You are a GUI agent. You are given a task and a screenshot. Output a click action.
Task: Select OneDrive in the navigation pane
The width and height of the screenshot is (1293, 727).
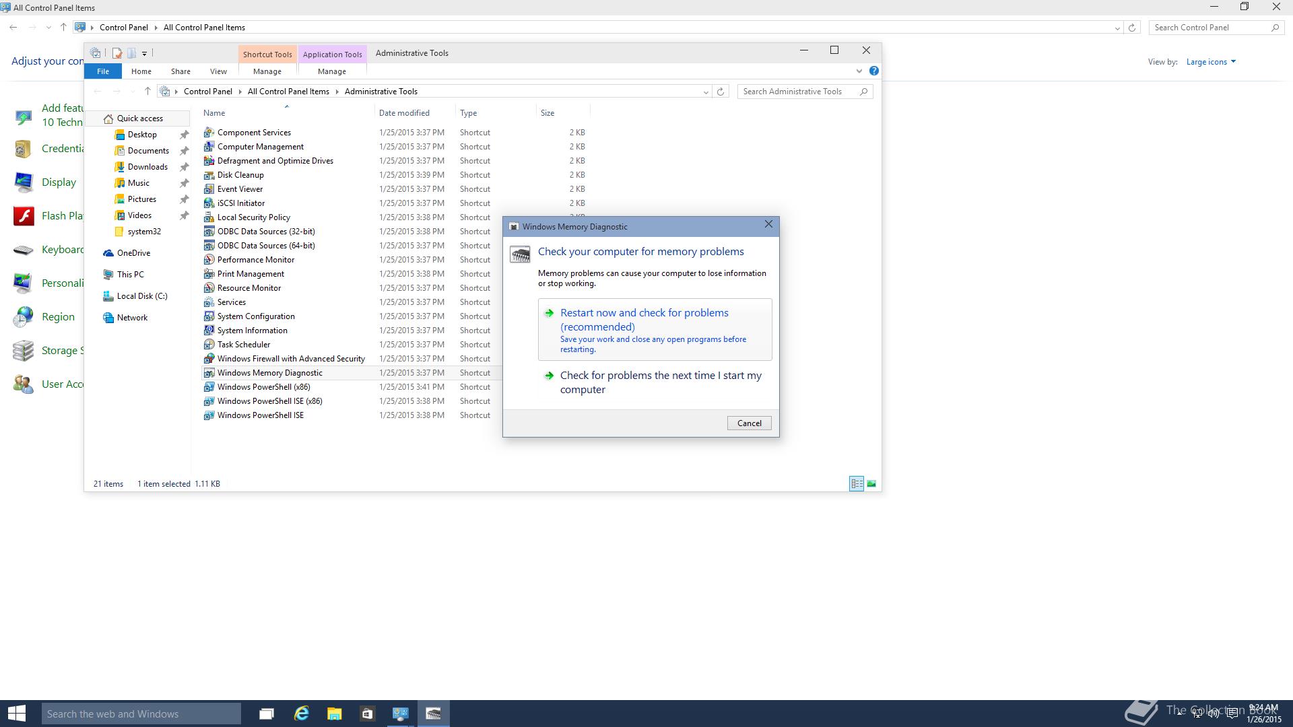click(133, 253)
